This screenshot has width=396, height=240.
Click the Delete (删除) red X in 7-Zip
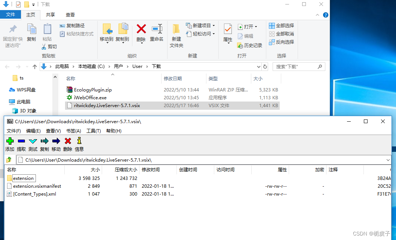[x=68, y=141]
